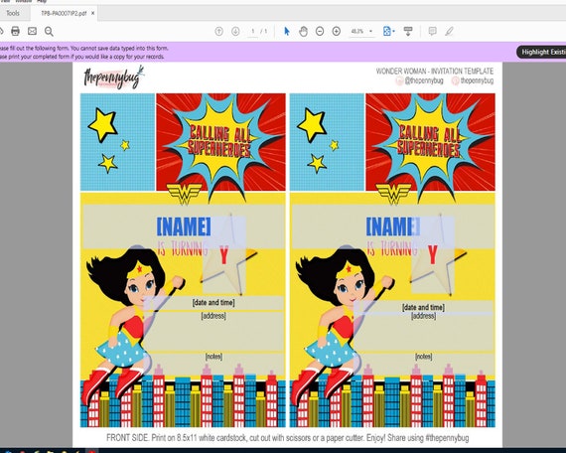This screenshot has width=566, height=453.
Task: Click the right invitation [date and time] field
Action: 423,307
